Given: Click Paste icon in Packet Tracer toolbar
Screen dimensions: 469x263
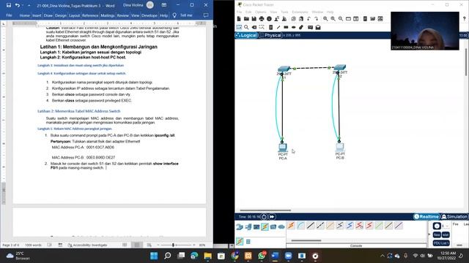Looking at the screenshot, I should (301, 19).
